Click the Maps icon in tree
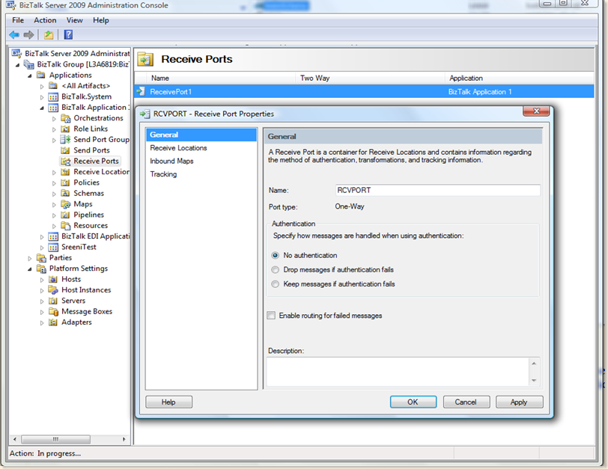The width and height of the screenshot is (608, 469). click(x=66, y=204)
